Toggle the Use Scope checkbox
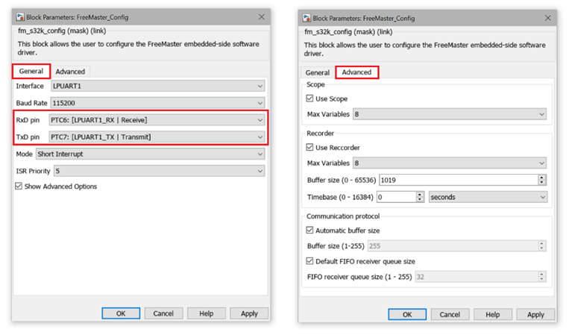Viewport: 569px width, 335px height. click(x=309, y=98)
